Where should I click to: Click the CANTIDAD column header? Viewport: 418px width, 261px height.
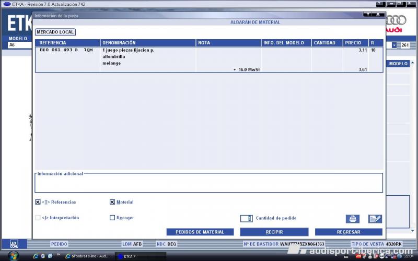click(x=327, y=43)
